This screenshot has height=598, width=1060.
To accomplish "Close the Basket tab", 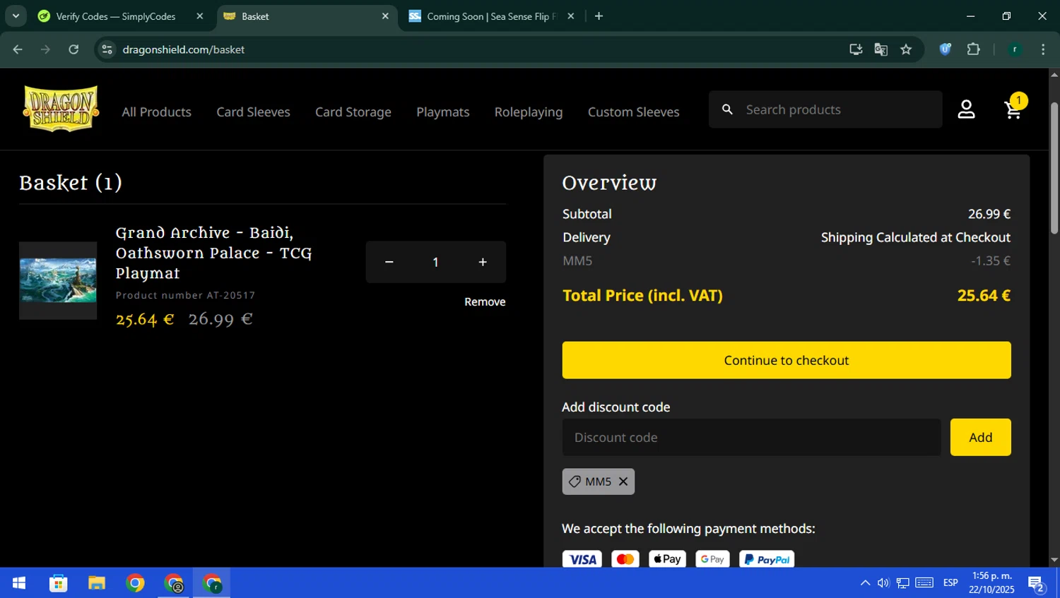I will coord(385,16).
